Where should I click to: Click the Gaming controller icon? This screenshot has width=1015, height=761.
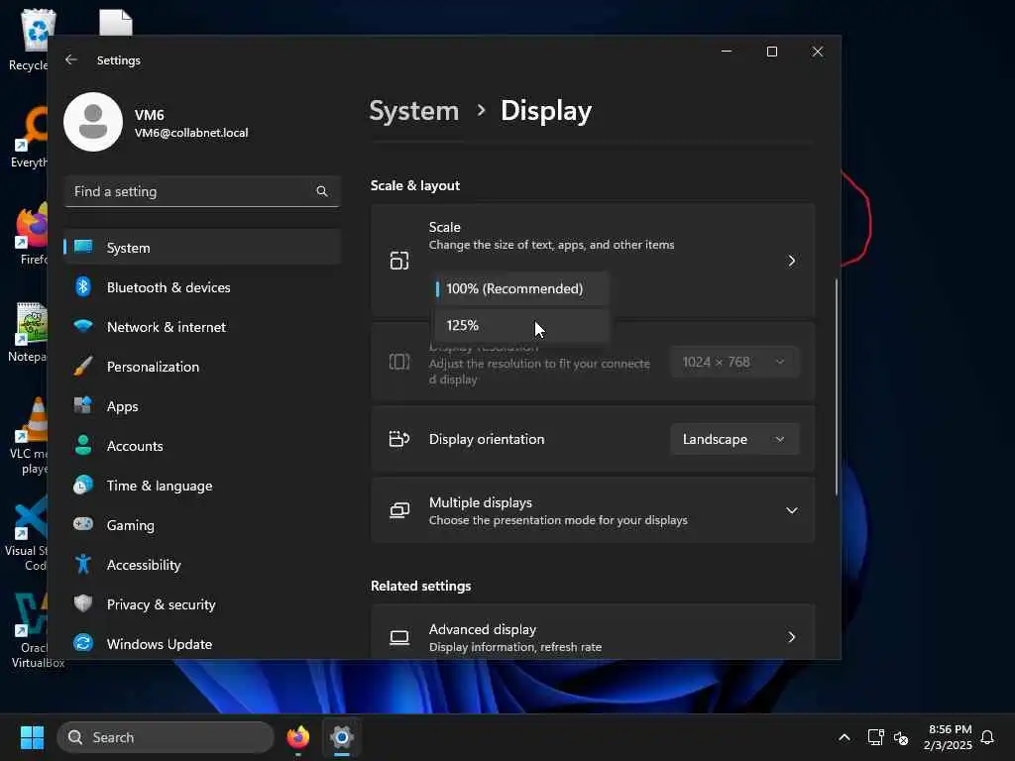point(83,523)
